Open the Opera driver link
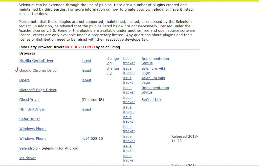The height and width of the screenshot is (166, 259). coord(25,80)
